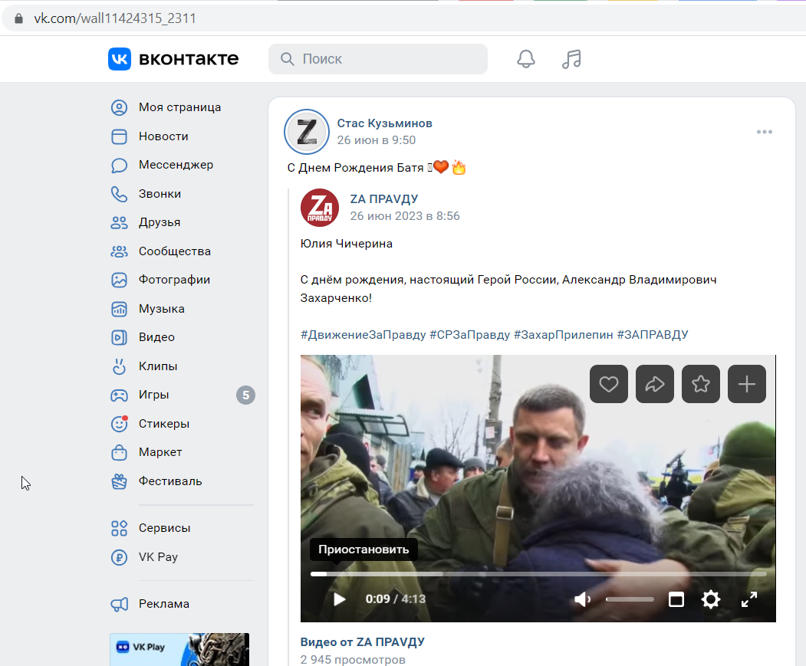Toggle mini player window mode icon
Screen dimensions: 806x666
[x=676, y=599]
